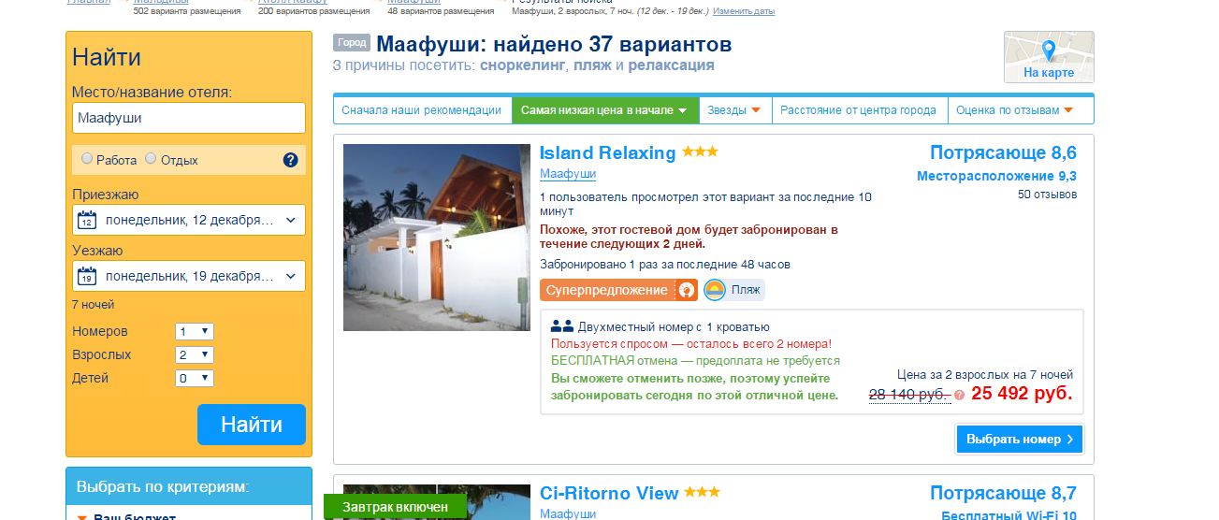Screen dimensions: 1219x520
Task: Click Island Relaxing three-star rating
Action: (700, 152)
